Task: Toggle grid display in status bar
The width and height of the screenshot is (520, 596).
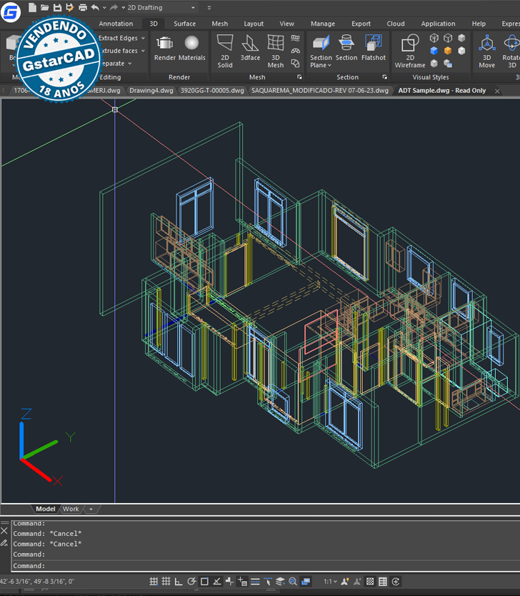Action: tap(166, 582)
